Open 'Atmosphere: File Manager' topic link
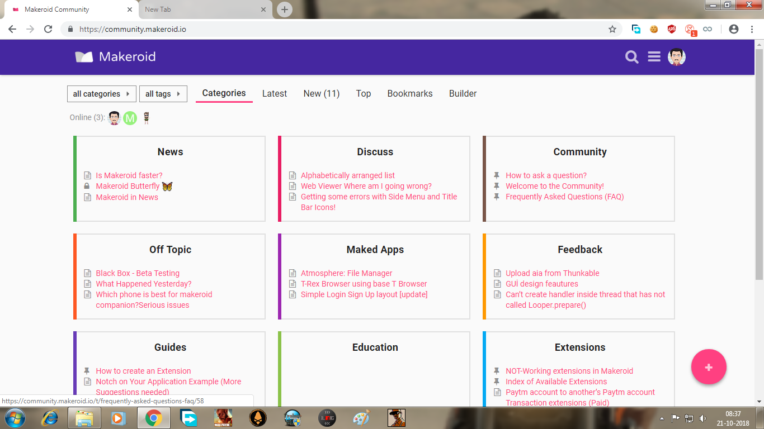Screen dimensions: 764x429 [x=347, y=273]
